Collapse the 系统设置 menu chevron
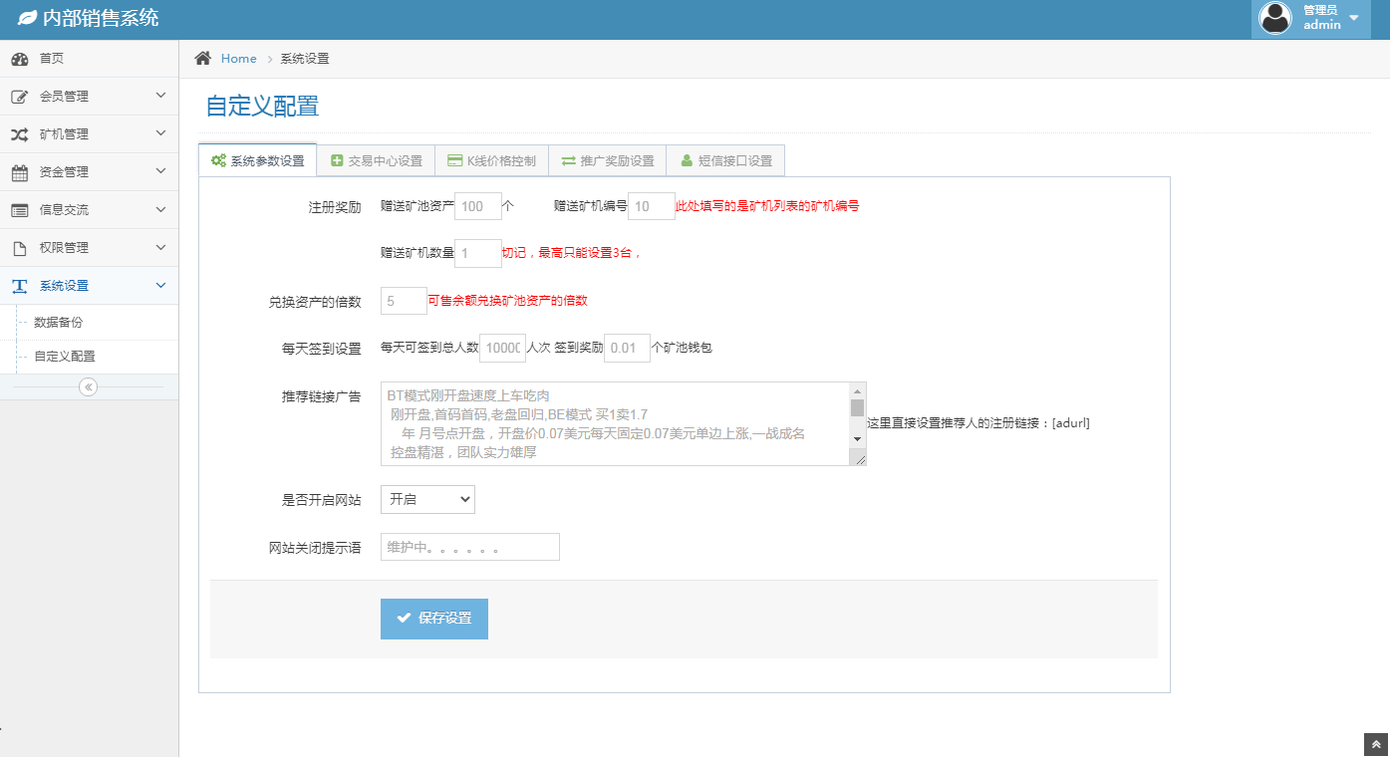 (161, 286)
